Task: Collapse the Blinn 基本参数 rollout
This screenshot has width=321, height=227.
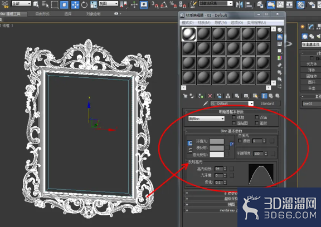Action: pyautogui.click(x=231, y=131)
